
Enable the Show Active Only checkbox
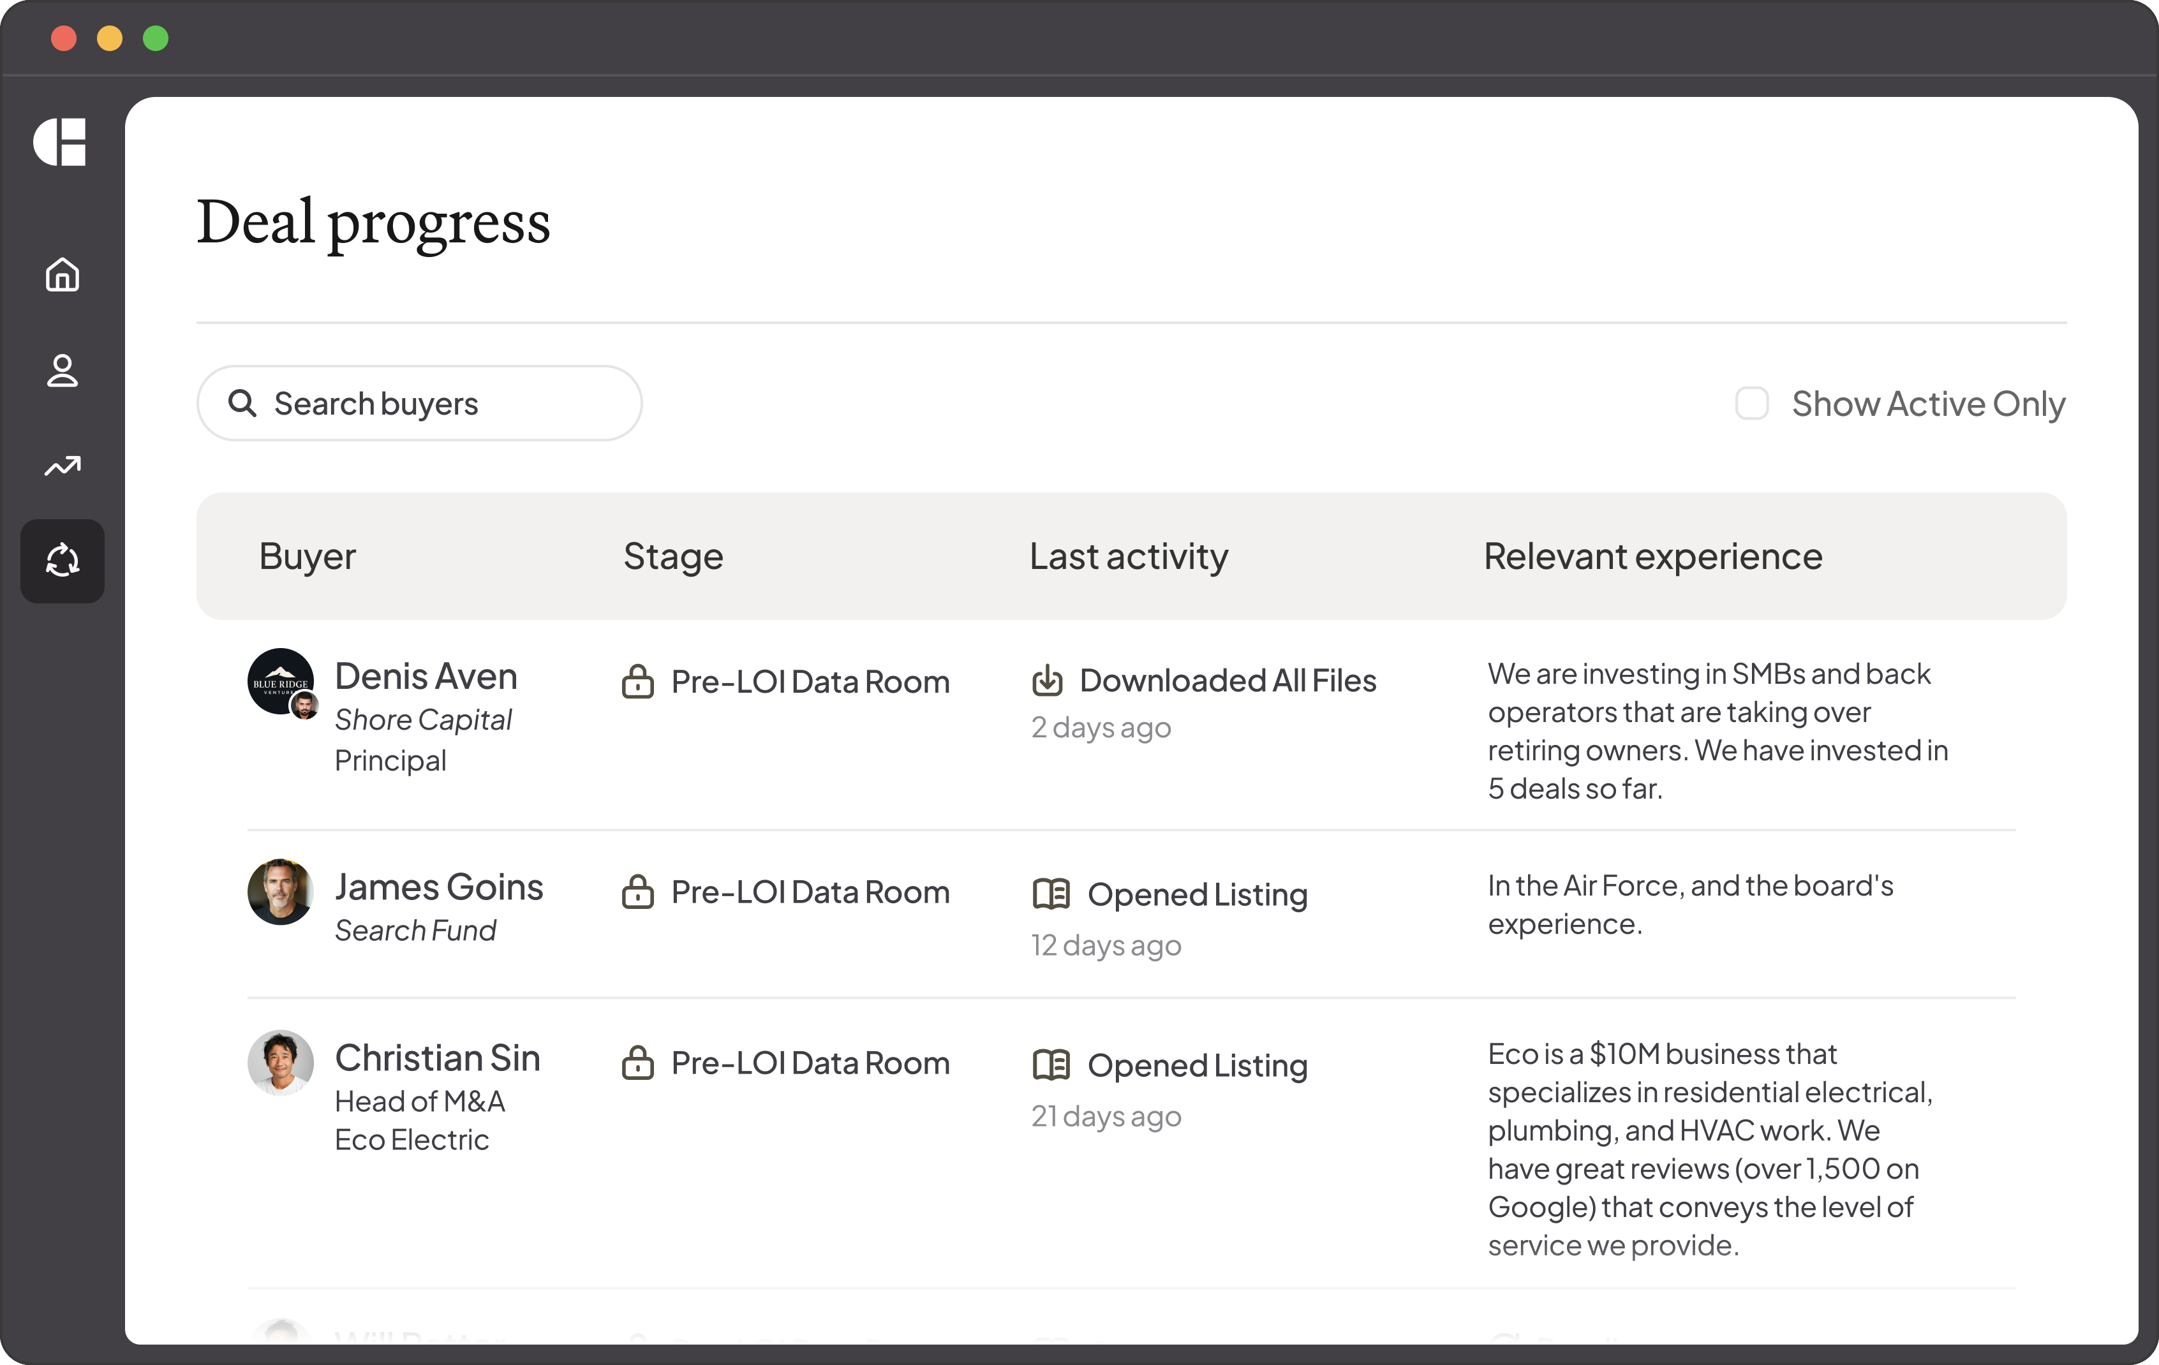pyautogui.click(x=1751, y=403)
